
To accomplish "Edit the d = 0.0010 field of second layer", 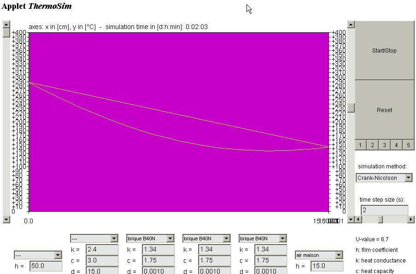I will (x=158, y=271).
